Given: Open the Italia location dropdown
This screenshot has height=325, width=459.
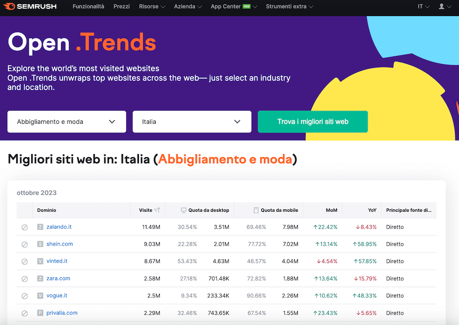Looking at the screenshot, I should (191, 121).
